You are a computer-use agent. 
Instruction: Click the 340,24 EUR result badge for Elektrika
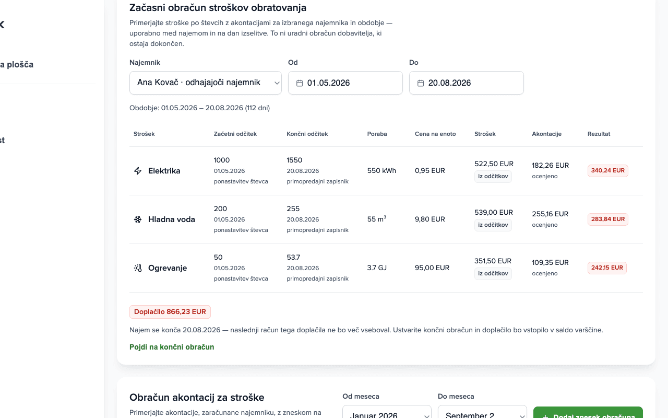pos(608,171)
